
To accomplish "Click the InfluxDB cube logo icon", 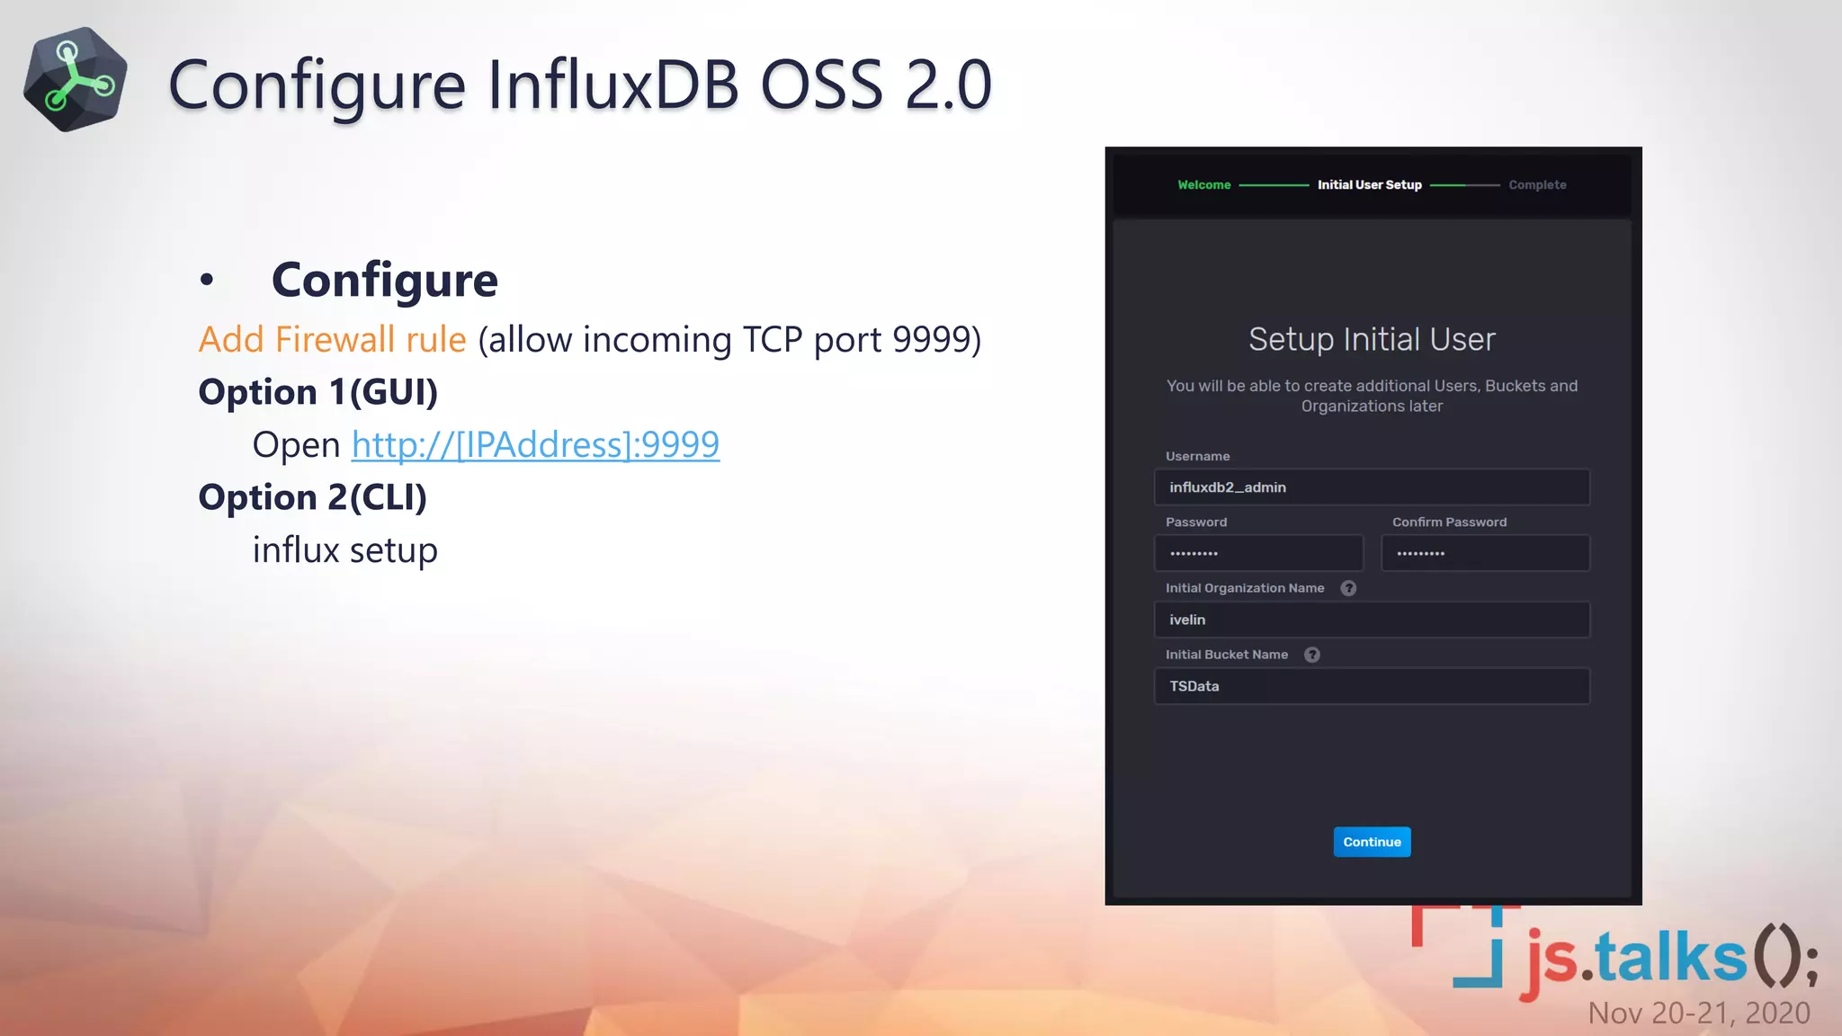I will tap(76, 79).
